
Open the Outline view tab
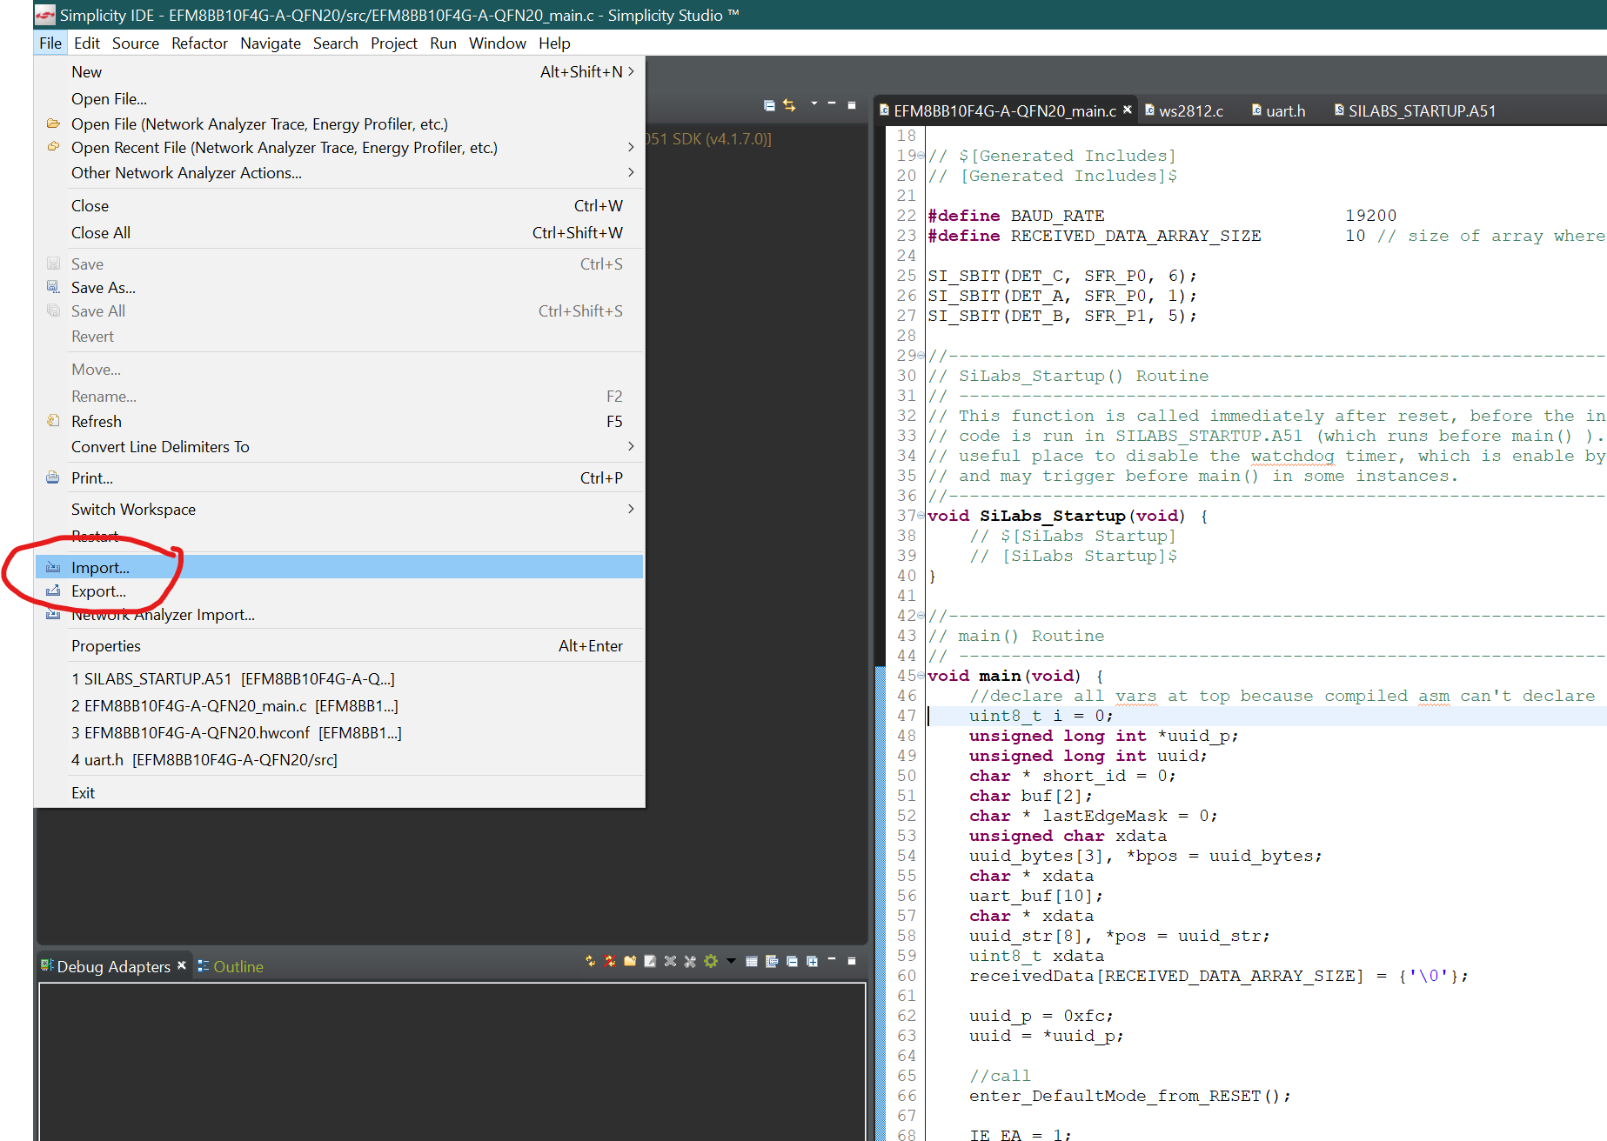pos(238,967)
